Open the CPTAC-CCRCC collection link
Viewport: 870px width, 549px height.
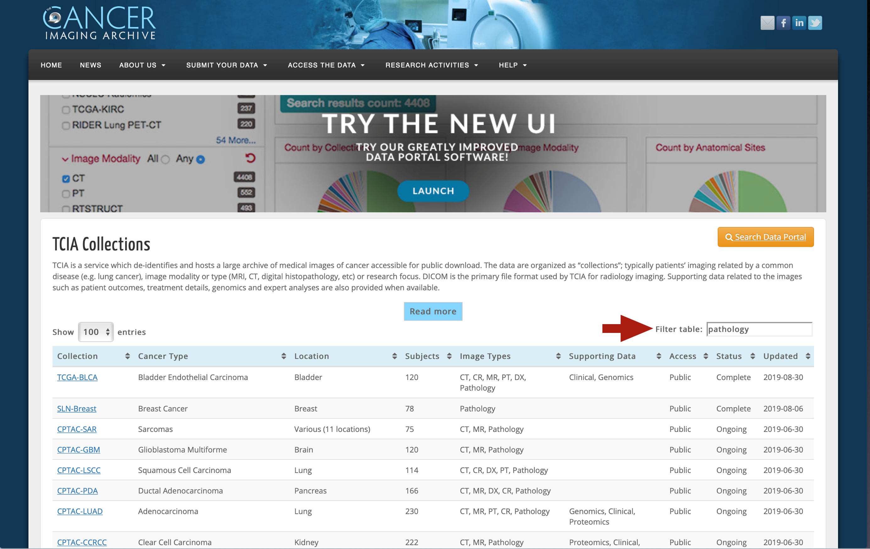(82, 542)
